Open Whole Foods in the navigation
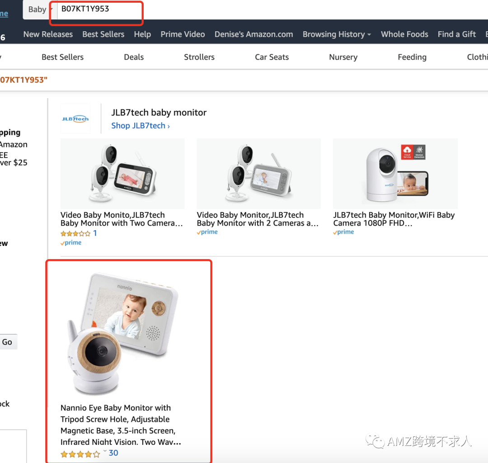 404,34
